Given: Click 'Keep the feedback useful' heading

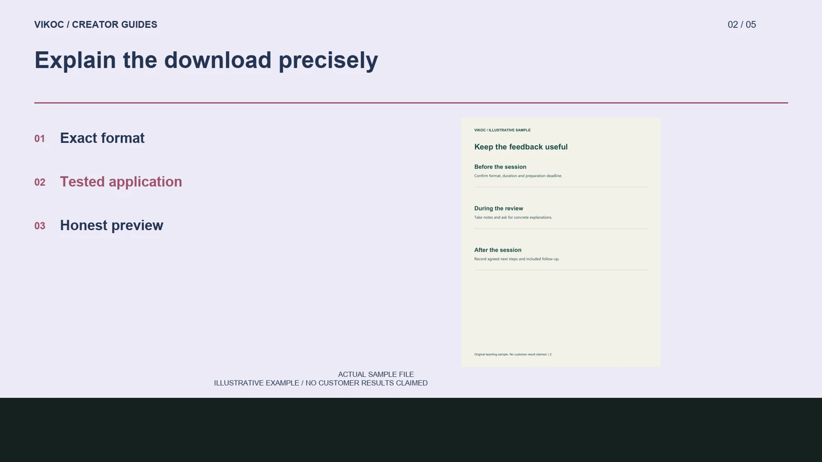Looking at the screenshot, I should click(520, 147).
